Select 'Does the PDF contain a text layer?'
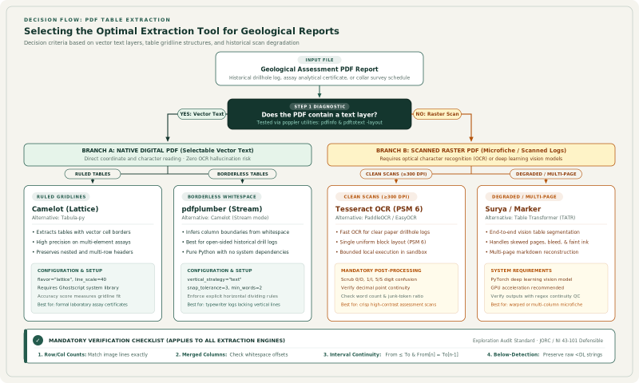Screen dimensions: 639x383 tap(319, 115)
